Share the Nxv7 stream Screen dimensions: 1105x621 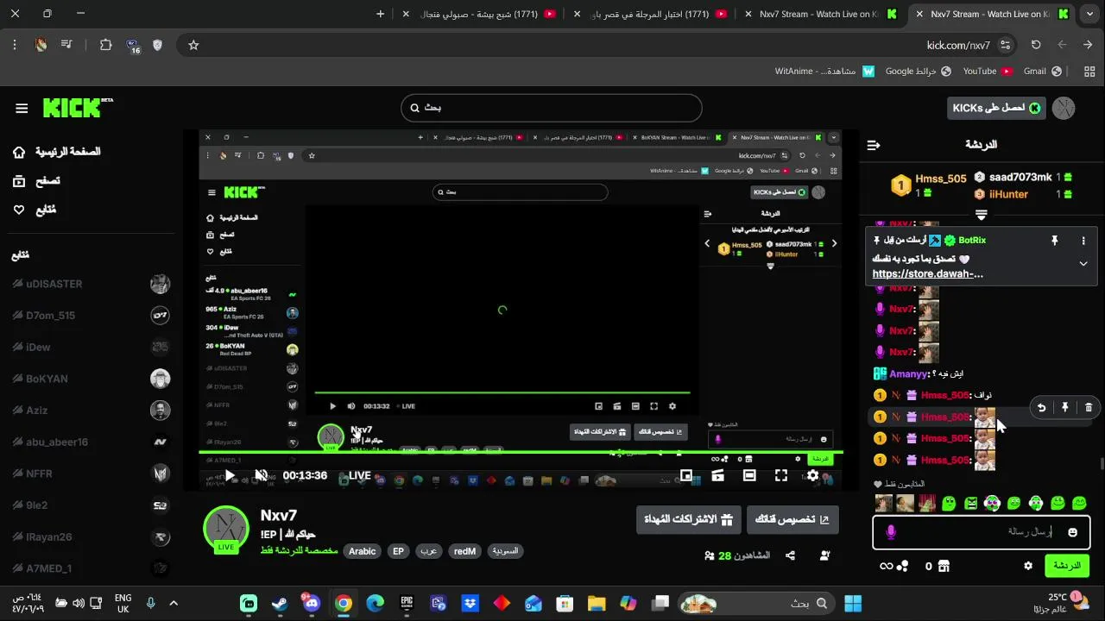(x=790, y=556)
